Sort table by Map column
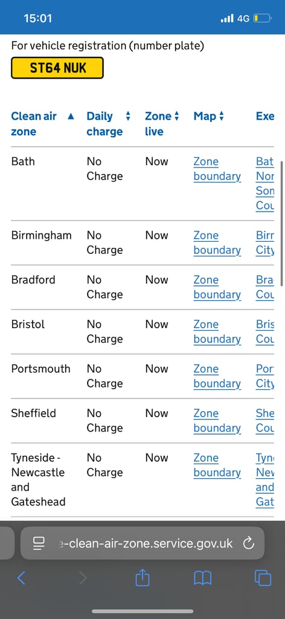The width and height of the screenshot is (285, 619). coord(208,117)
